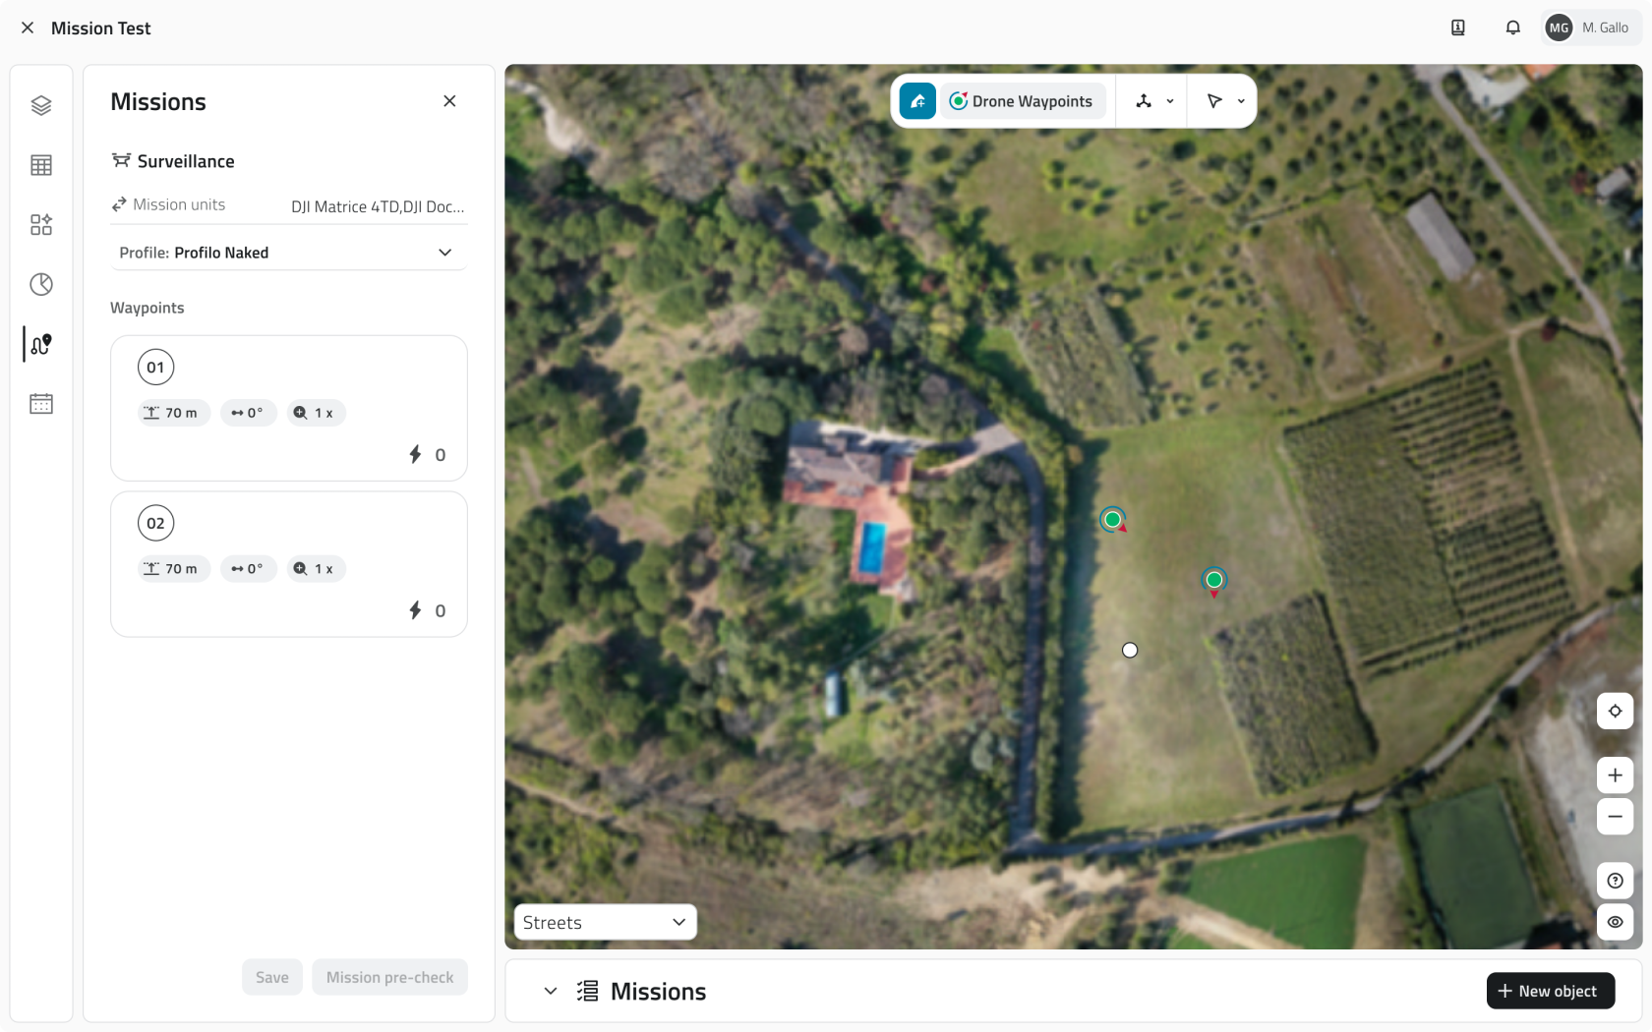Open the notifications bell
Screen dimensions: 1652x1032
1513,28
